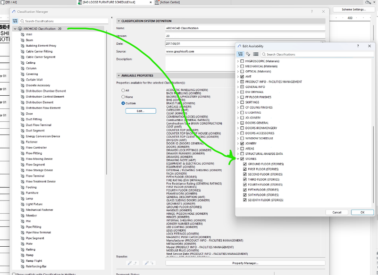Viewport: 378px width, 275px height.
Task: Check the Show conflicts with Classification checkbox
Action: pos(14,274)
